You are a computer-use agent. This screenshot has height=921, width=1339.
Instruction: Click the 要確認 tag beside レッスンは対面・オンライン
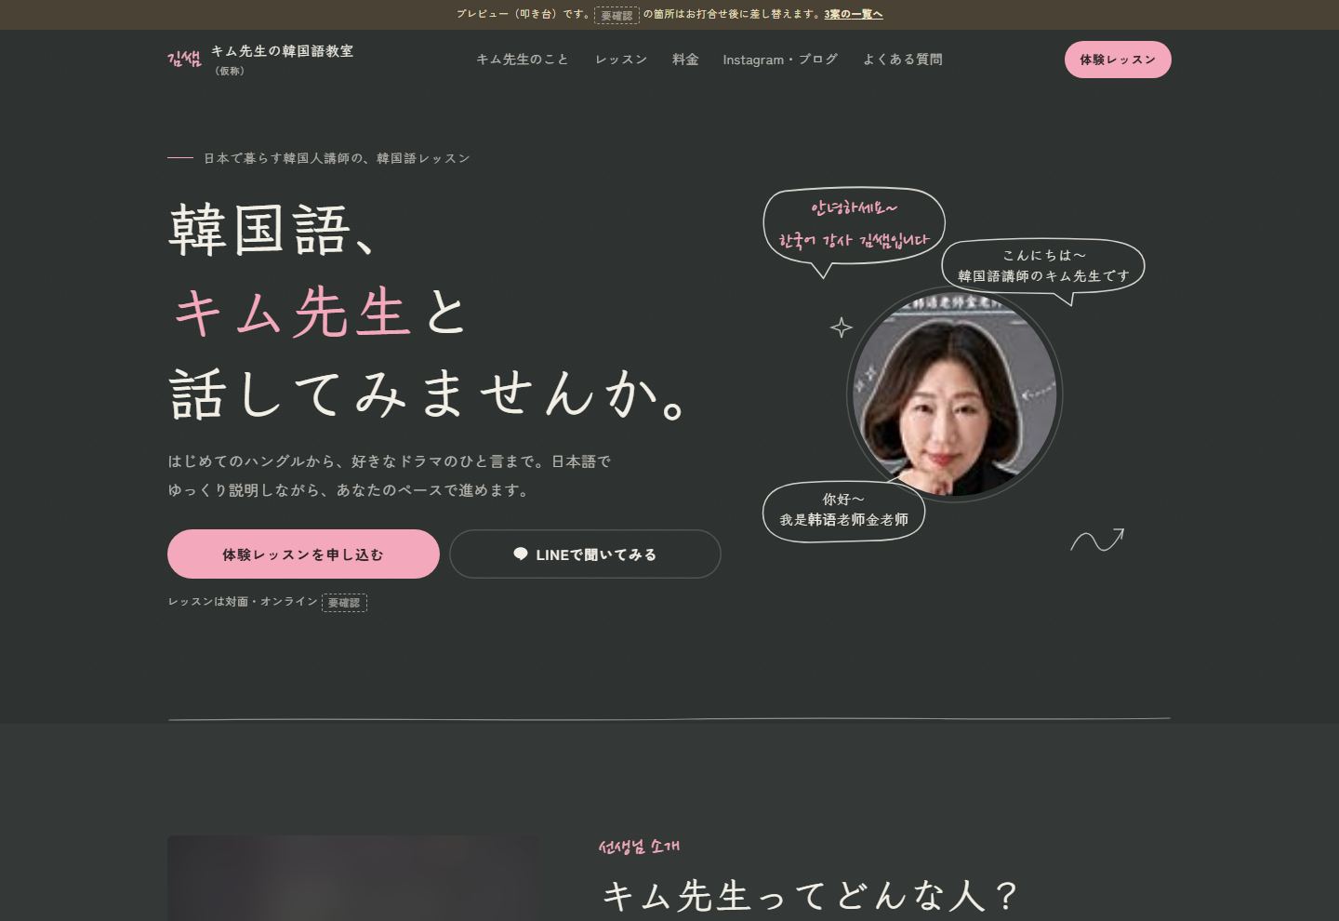click(344, 603)
